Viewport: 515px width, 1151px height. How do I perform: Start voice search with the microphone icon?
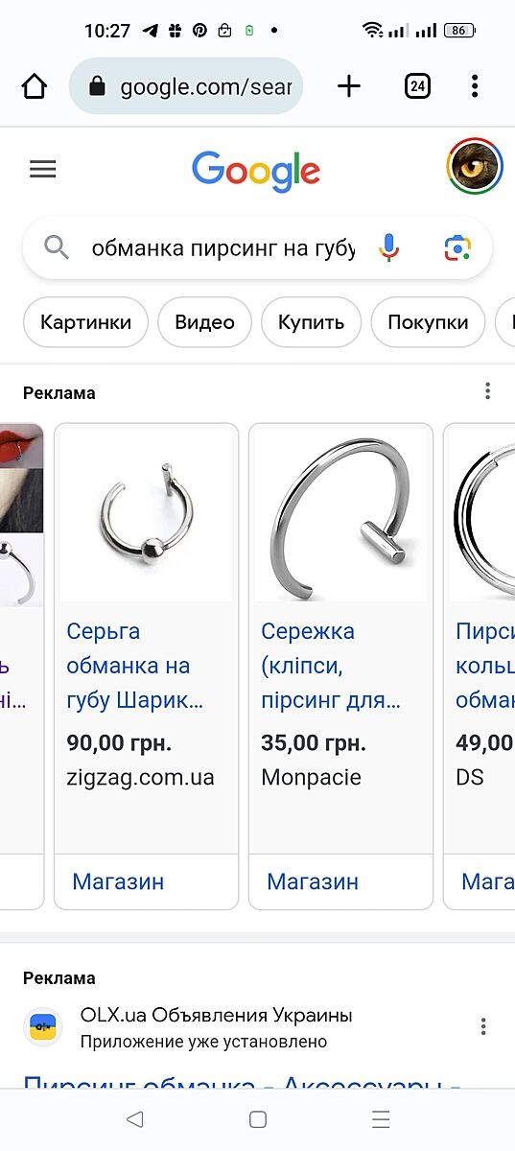388,248
